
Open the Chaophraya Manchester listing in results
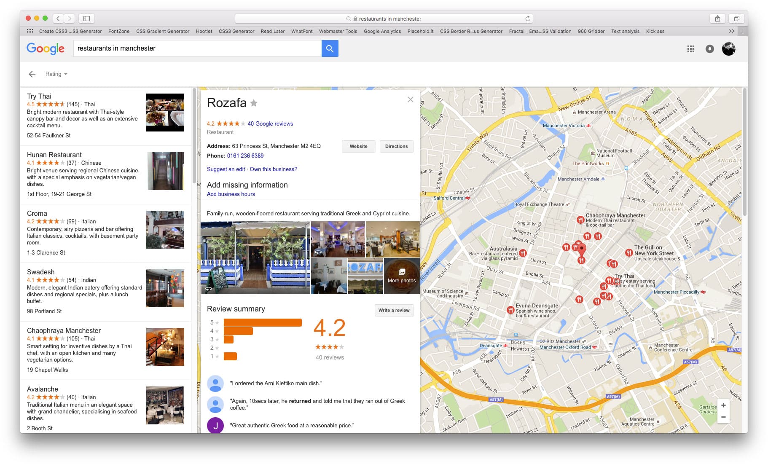click(x=106, y=351)
